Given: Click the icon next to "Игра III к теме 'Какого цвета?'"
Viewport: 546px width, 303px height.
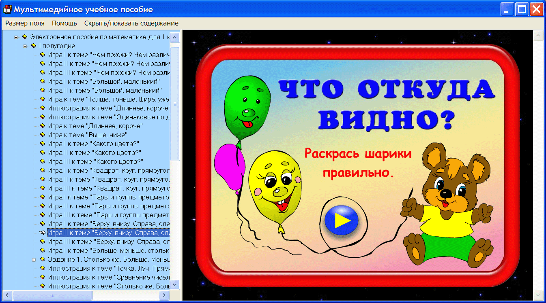Looking at the screenshot, I should tap(42, 161).
